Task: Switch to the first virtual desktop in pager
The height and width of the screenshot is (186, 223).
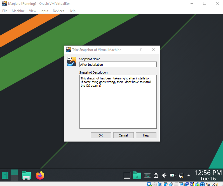Action: [x=14, y=172]
